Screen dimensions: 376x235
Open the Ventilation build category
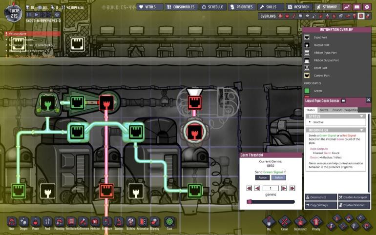(x=71, y=222)
